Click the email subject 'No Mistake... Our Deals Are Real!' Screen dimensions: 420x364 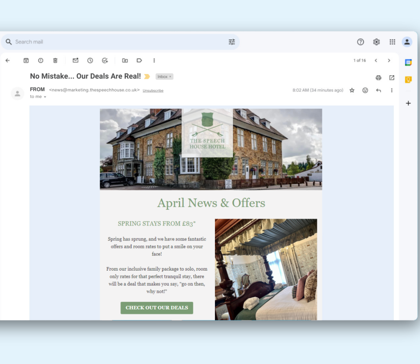click(85, 76)
